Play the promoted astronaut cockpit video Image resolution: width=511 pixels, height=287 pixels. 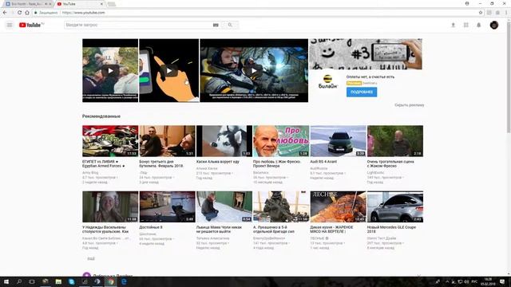tap(254, 71)
